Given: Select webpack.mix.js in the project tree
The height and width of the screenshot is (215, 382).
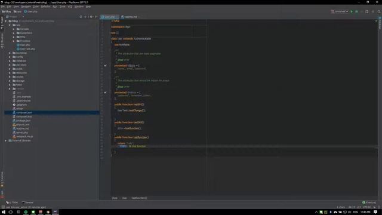Looking at the screenshot, I should (x=23, y=137).
